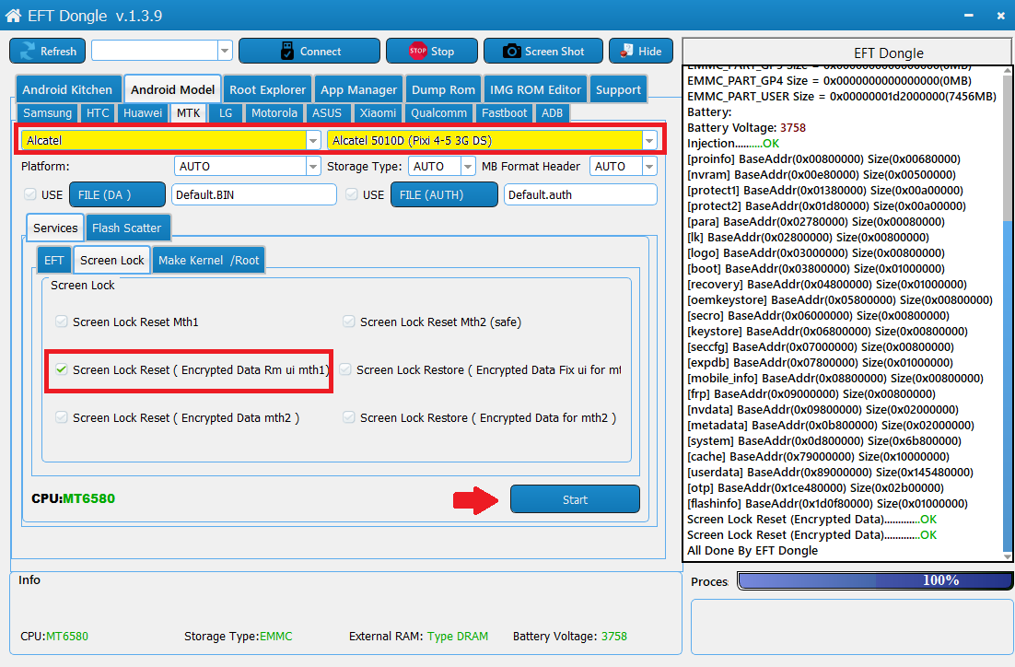Minimize the EFT Dongle window

tap(968, 15)
